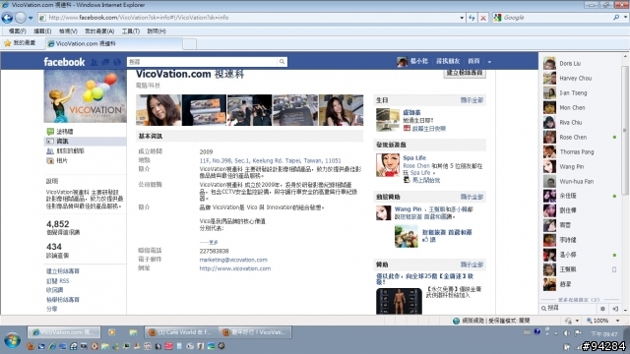Click the Facebook search magnifier button

[x=282, y=62]
